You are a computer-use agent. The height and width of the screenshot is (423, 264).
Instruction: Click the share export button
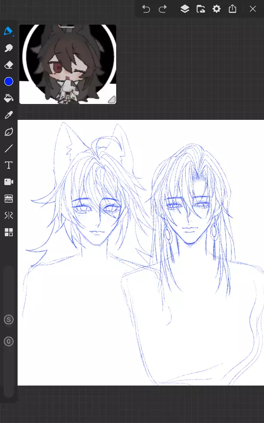point(233,9)
